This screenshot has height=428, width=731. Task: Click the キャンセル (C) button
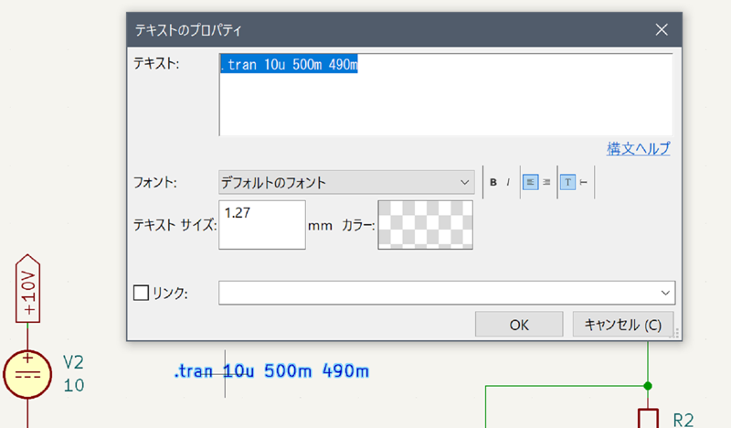click(x=623, y=325)
